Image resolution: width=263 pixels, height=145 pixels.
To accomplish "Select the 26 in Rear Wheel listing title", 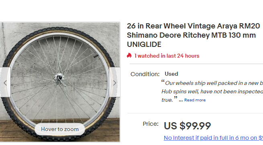I will pyautogui.click(x=194, y=35).
